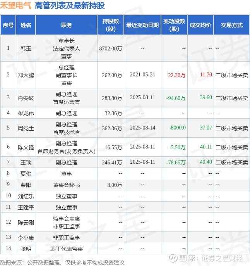The height and width of the screenshot is (266, 250).
Task: Click holding value 8.00万
Action: coord(115,185)
